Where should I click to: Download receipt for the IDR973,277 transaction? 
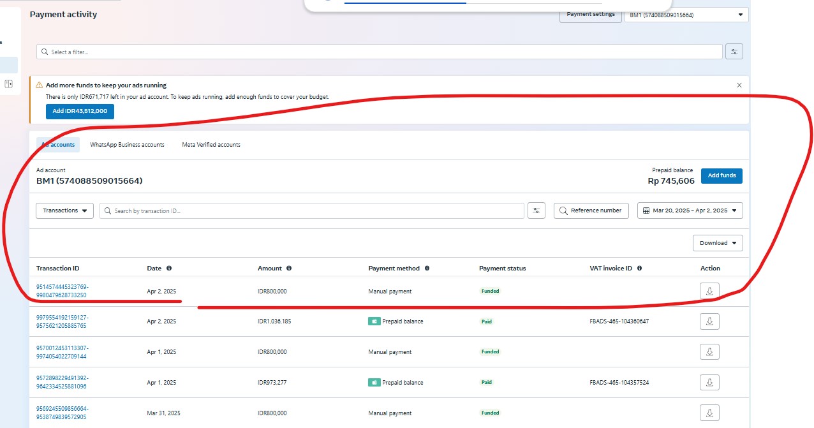709,383
